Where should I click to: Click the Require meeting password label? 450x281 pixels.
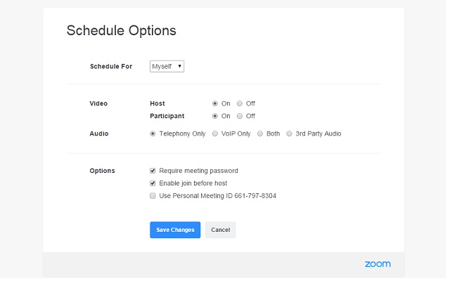(198, 171)
